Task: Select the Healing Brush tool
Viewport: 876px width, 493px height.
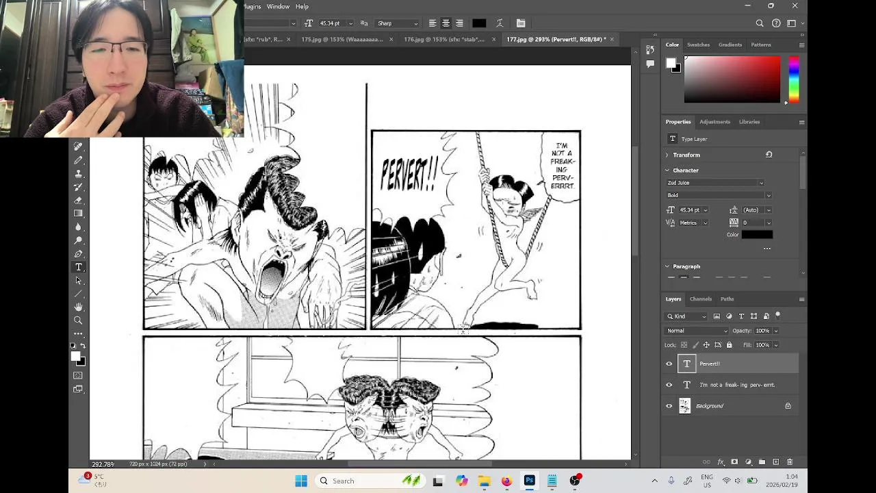Action: (x=78, y=147)
